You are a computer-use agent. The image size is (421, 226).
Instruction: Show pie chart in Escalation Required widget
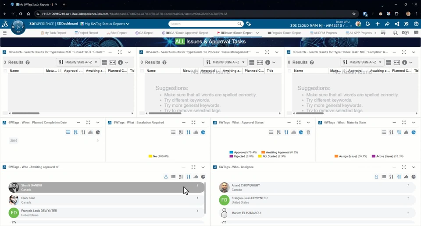pos(203,132)
